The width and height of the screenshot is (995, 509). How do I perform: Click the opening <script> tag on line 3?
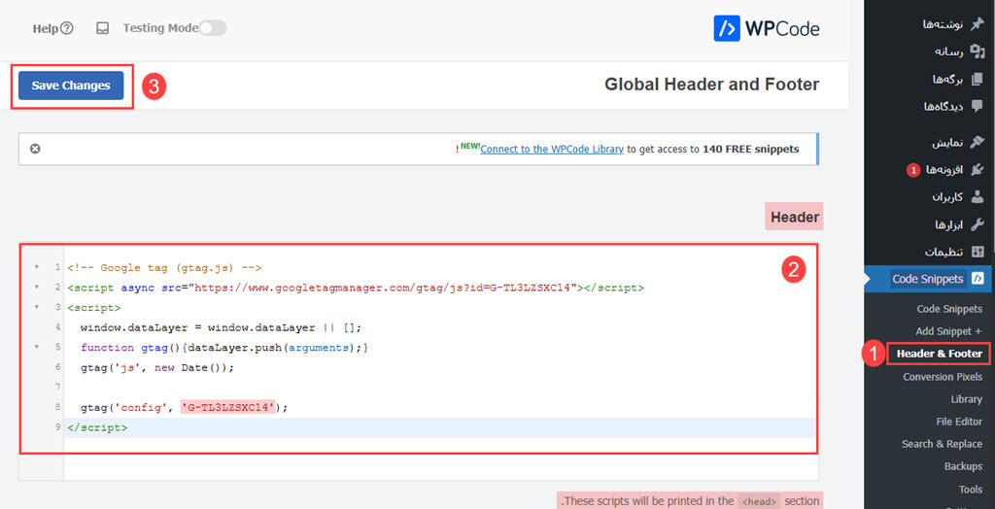[94, 308]
